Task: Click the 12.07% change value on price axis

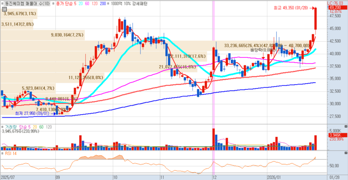Action: 336,11
